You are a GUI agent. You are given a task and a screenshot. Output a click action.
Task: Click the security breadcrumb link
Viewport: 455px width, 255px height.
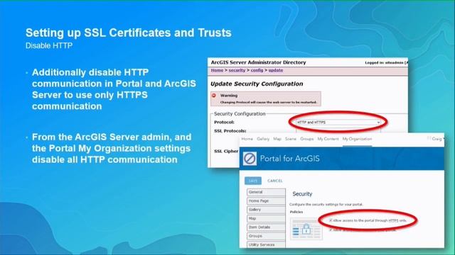click(237, 70)
